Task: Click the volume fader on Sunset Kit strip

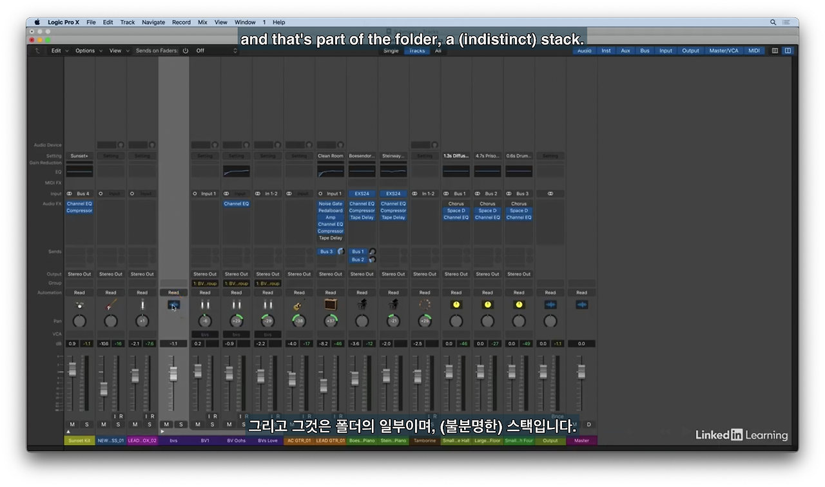Action: 72,369
